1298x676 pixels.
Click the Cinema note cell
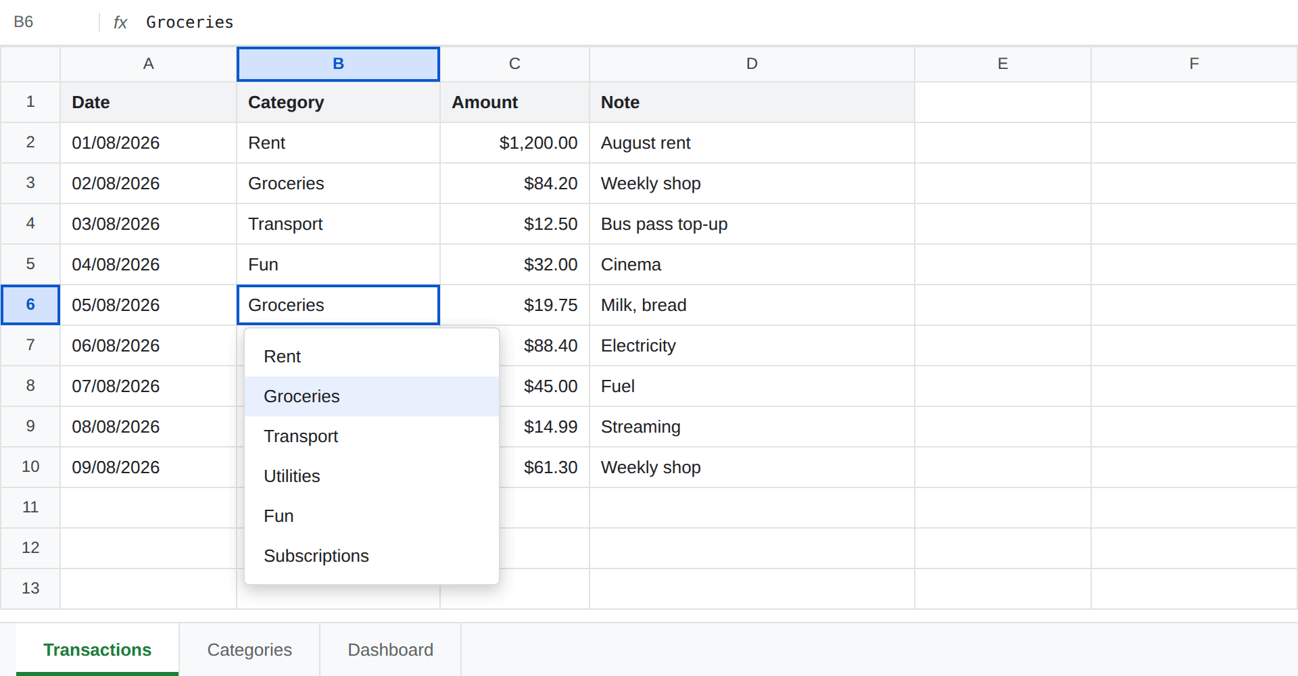(752, 264)
